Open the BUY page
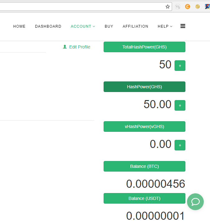 pos(109,26)
